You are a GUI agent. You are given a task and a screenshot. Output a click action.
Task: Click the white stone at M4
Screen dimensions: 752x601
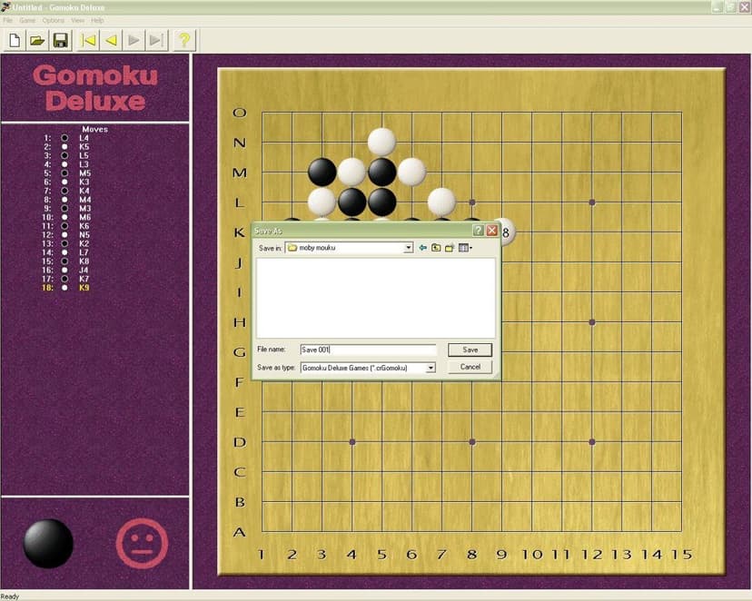352,172
